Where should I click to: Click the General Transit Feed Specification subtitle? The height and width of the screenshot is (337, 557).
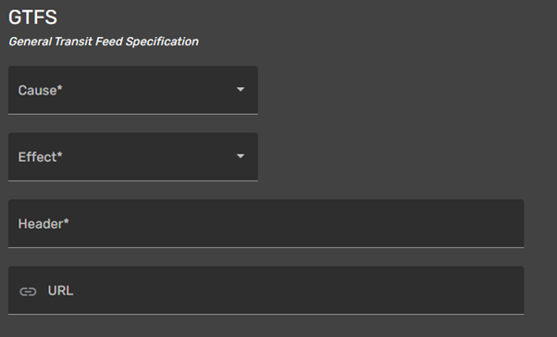point(104,42)
